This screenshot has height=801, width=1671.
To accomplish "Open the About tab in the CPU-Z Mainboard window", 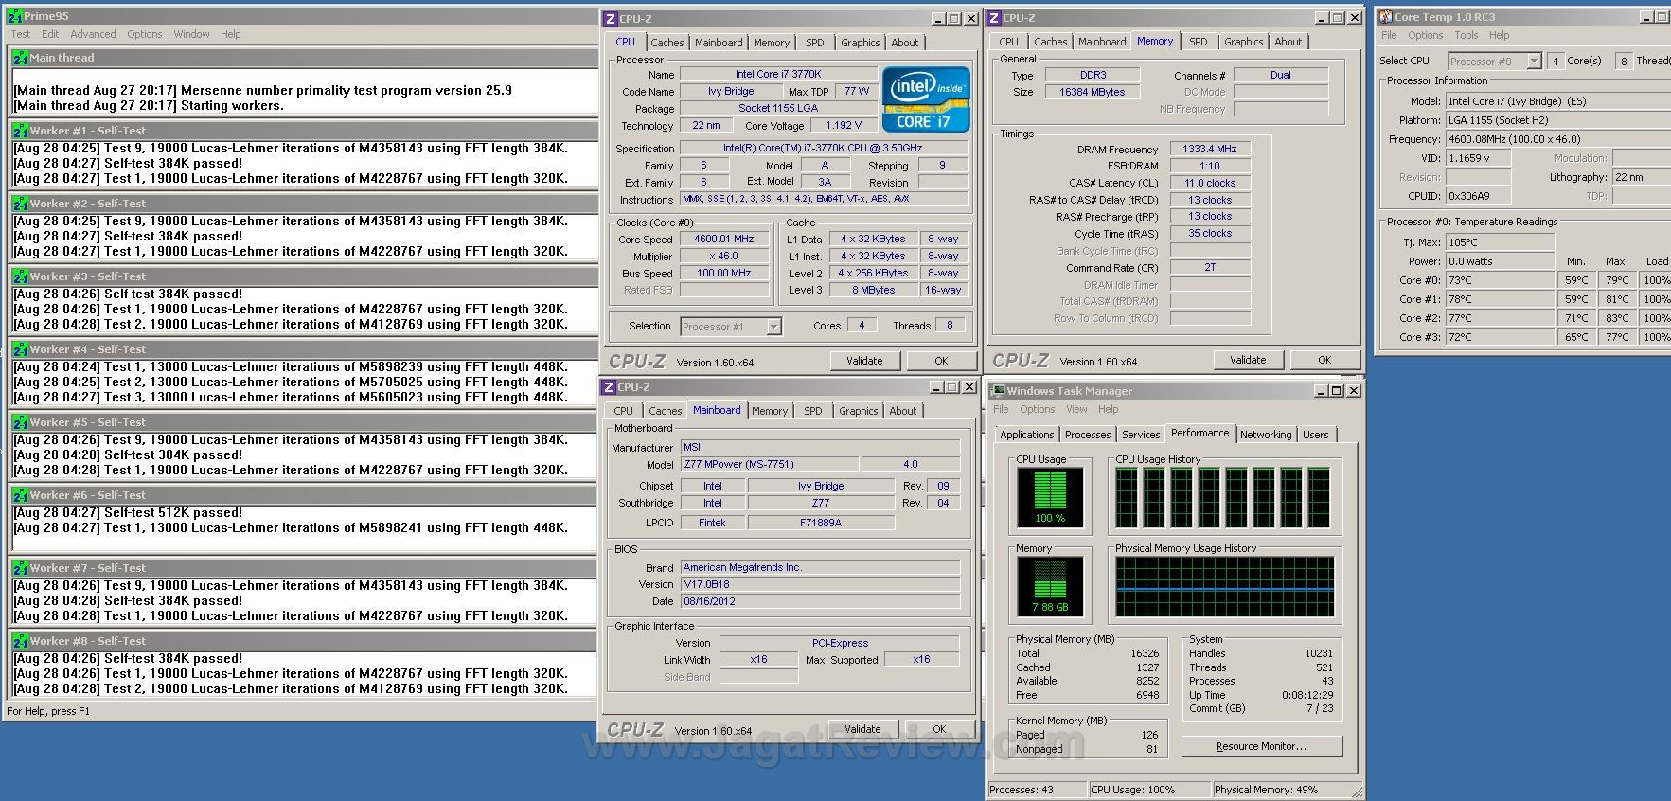I will [903, 411].
